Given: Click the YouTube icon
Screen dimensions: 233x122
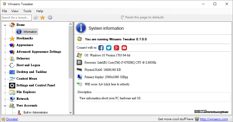Looking at the screenshot, I should click(124, 48).
